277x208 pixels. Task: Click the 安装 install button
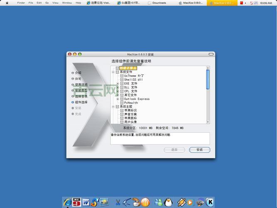[199, 150]
